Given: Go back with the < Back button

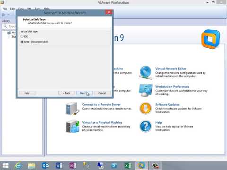Looking at the screenshot, I should (x=66, y=93).
